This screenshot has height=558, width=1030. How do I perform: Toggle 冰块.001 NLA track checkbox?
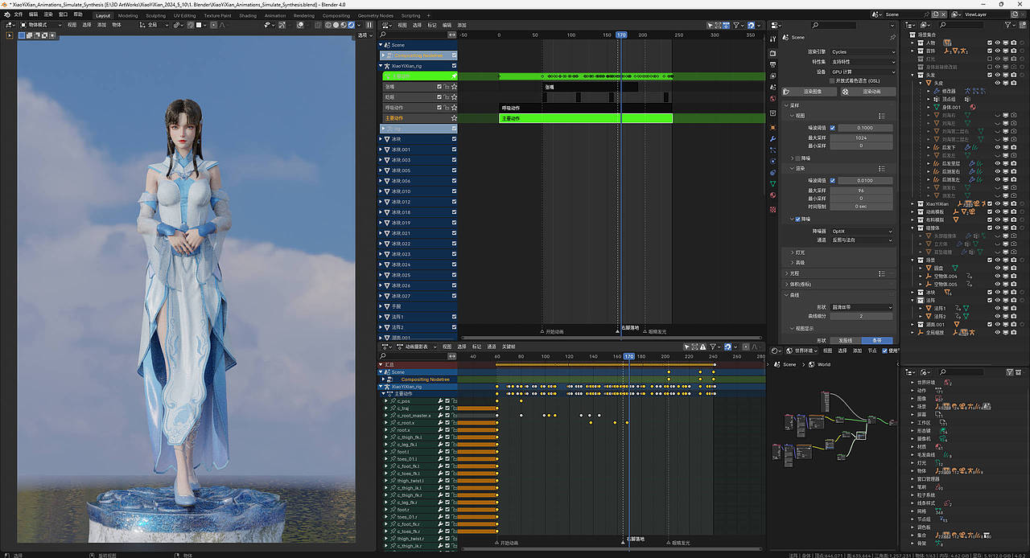[x=454, y=150]
